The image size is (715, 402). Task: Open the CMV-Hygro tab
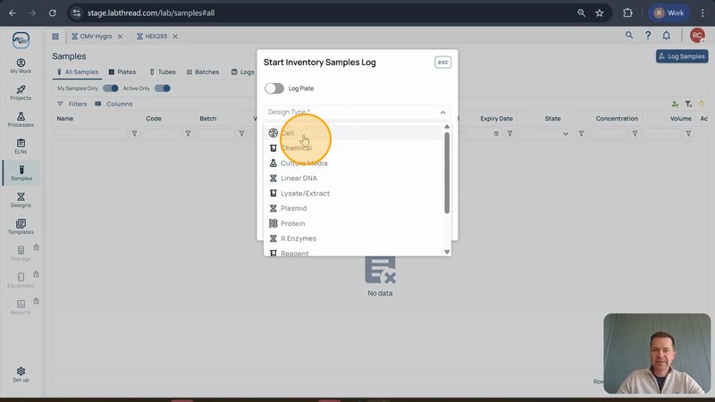(x=92, y=36)
